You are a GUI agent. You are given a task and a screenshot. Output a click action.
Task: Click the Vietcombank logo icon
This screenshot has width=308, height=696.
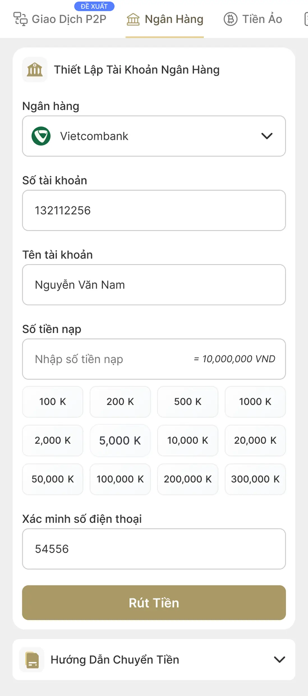point(41,136)
